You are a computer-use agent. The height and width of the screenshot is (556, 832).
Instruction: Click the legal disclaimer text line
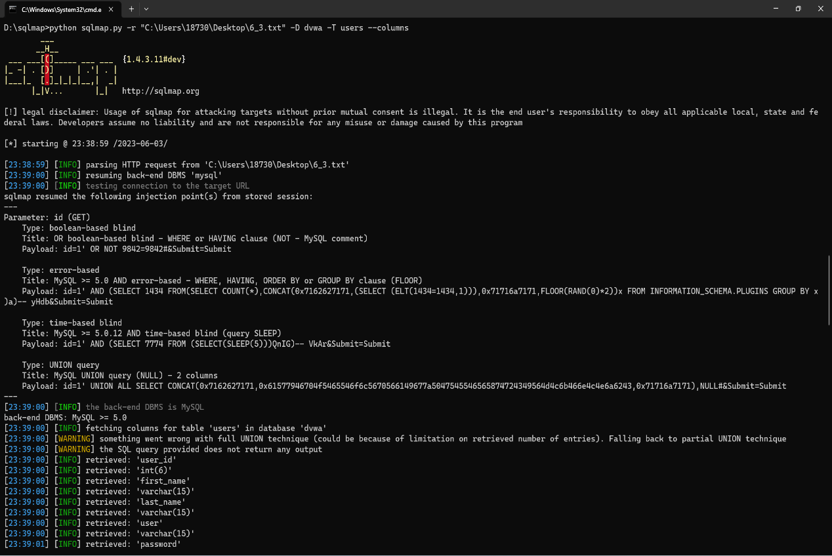[411, 117]
